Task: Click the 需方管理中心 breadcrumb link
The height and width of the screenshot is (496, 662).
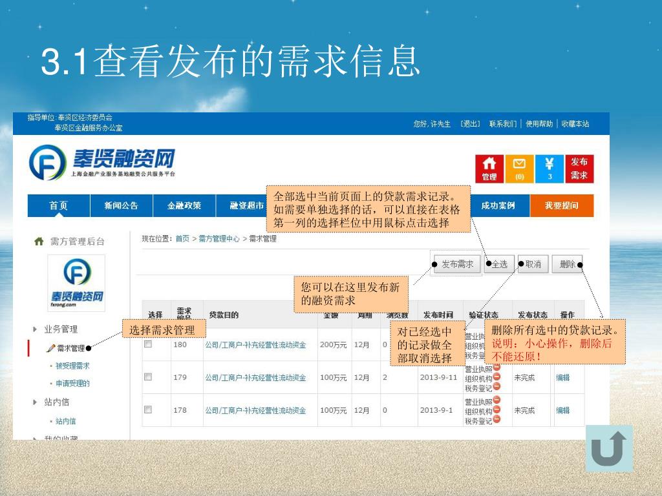Action: pos(219,239)
